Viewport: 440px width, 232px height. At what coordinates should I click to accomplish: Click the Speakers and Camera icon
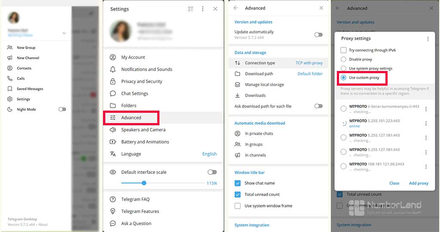pos(113,130)
